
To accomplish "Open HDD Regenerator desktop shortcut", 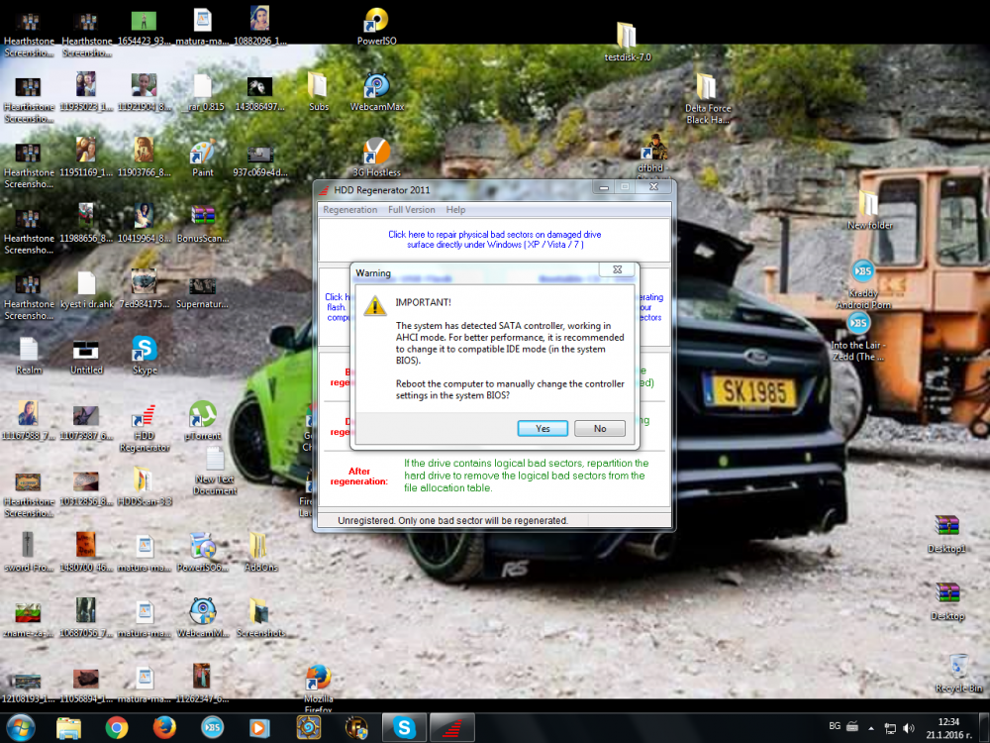I will (x=145, y=429).
